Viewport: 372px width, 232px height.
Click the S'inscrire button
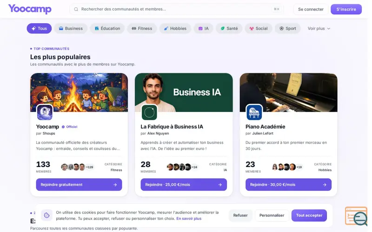point(346,9)
